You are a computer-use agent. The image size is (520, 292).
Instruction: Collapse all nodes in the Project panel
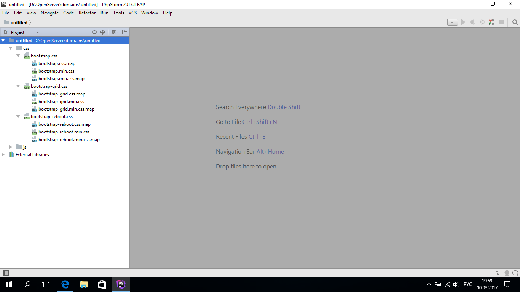pos(102,32)
